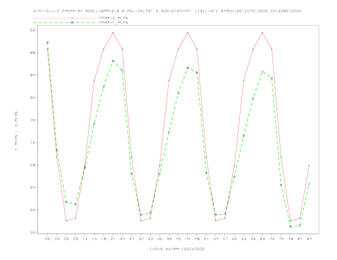Image resolution: width=337 pixels, height=260 pixels.
Task: Click the chart title line starting STAT=SL1L2
Action: click(x=167, y=11)
